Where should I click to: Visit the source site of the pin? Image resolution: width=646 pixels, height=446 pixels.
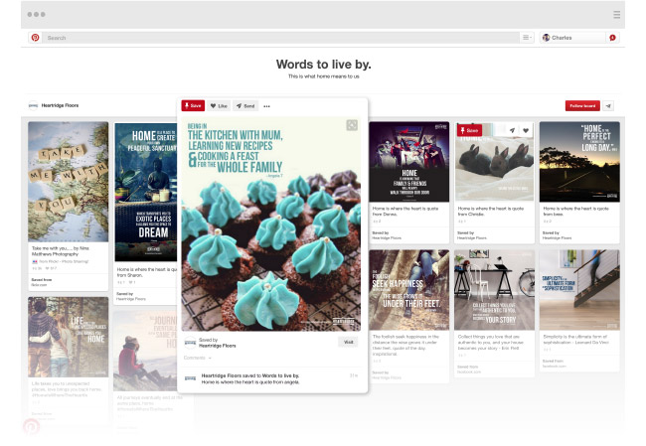tap(348, 342)
